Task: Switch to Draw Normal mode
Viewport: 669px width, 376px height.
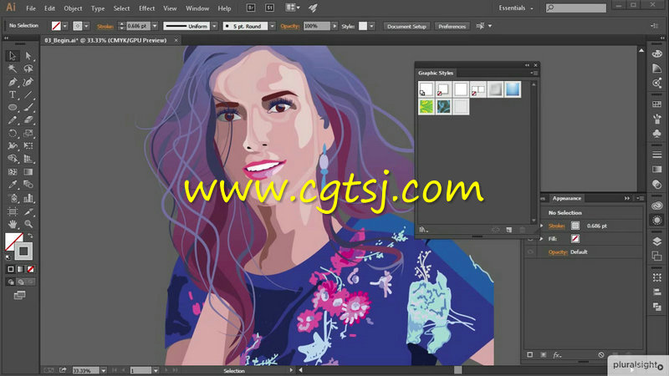Action: 11,282
